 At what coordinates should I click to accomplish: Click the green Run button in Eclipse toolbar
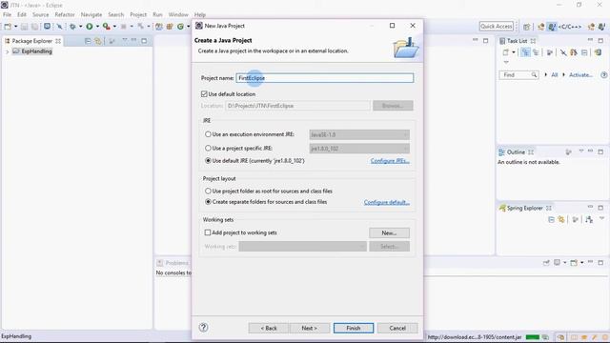[x=90, y=27]
